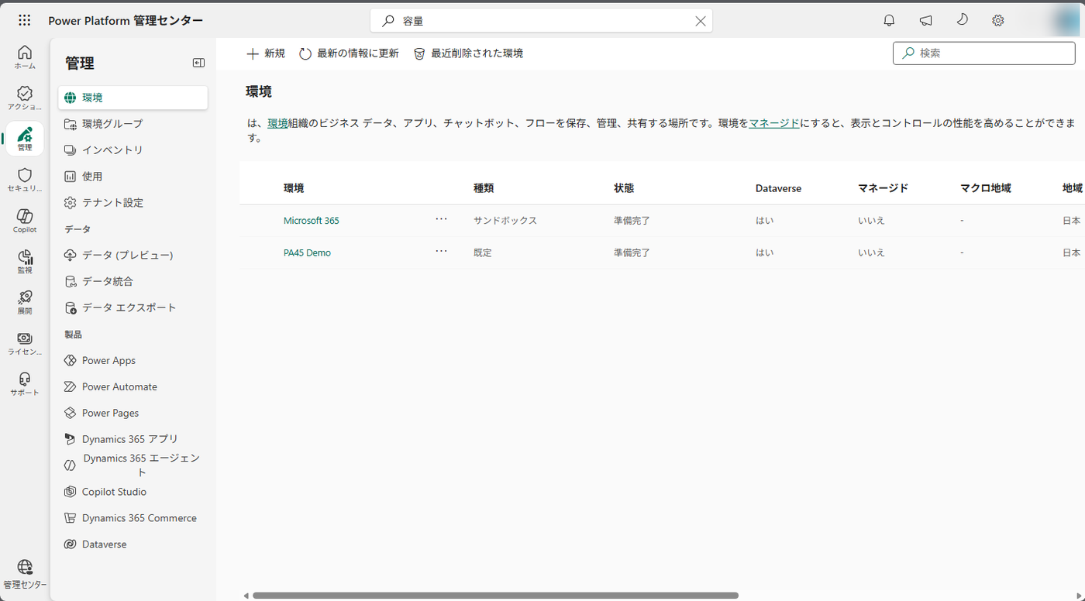Viewport: 1085px width, 601px height.
Task: Open テナント設定 in the navigation
Action: (x=133, y=203)
